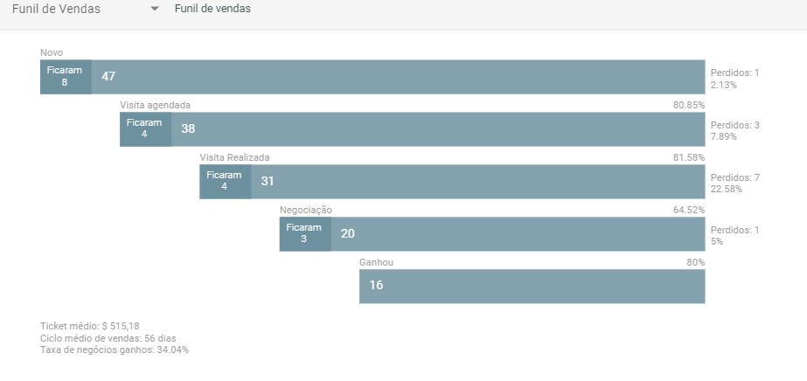Image resolution: width=807 pixels, height=381 pixels.
Task: Click 'Perdidos: 1' next to Novo bar
Action: click(735, 73)
